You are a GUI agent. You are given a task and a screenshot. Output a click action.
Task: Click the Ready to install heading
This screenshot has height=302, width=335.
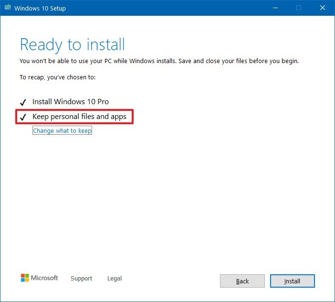72,44
